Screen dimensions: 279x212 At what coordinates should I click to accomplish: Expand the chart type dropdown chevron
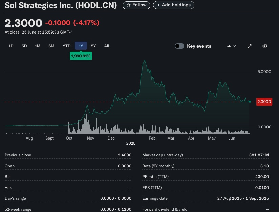click(235, 46)
